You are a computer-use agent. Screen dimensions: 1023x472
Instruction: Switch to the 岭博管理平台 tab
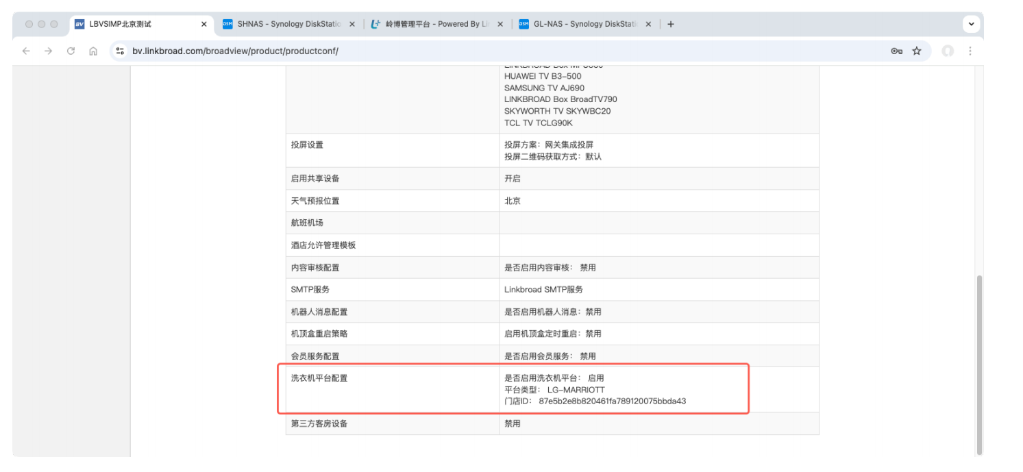[x=435, y=24]
